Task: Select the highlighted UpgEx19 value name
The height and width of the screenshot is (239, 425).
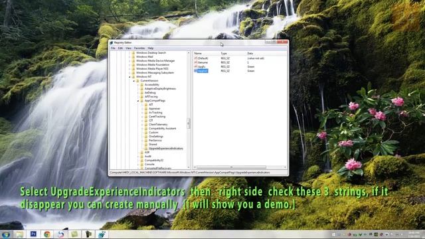Action: (203, 71)
